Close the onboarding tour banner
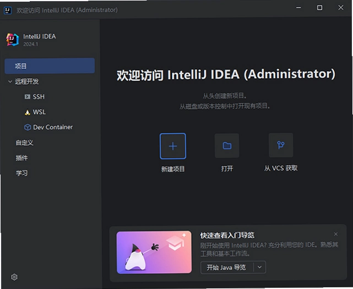The width and height of the screenshot is (353, 289). [336, 234]
